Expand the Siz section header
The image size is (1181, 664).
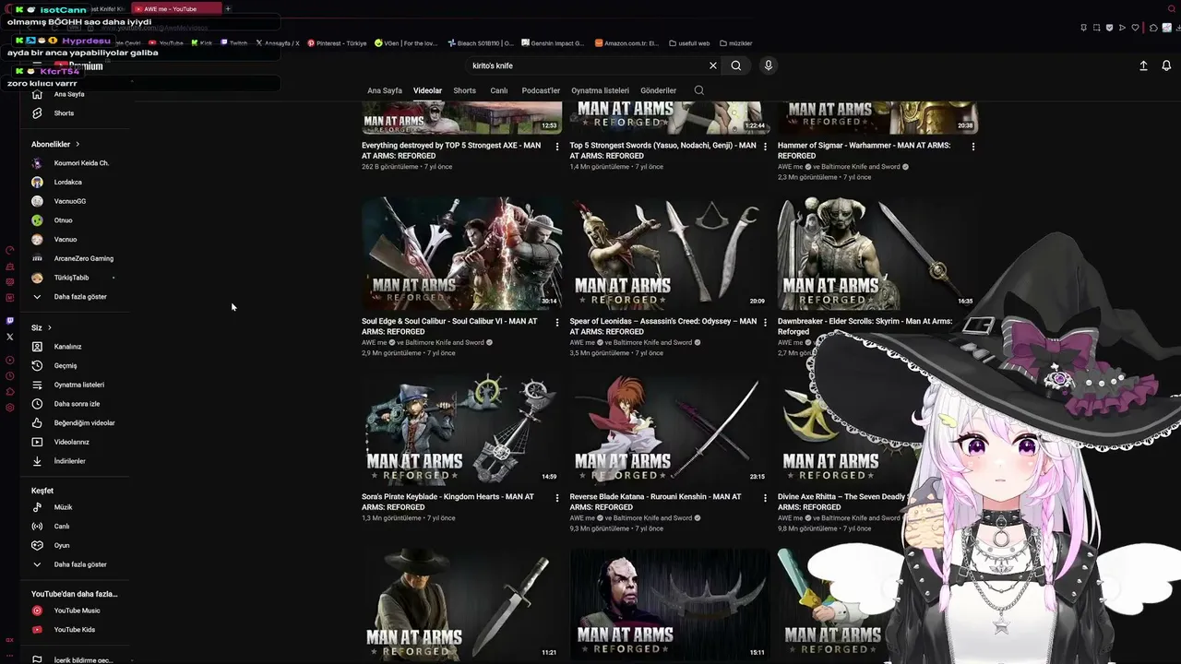tap(42, 327)
